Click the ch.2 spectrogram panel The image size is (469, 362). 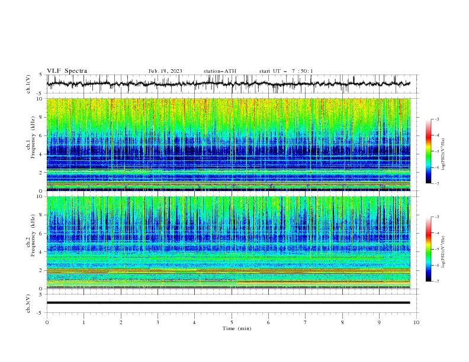point(228,243)
